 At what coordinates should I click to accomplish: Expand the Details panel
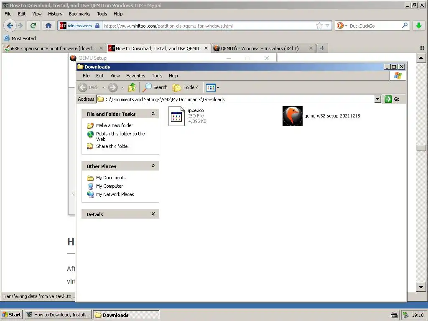point(153,214)
